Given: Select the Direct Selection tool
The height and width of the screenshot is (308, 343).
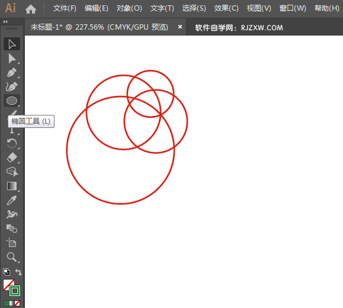Looking at the screenshot, I should click(x=12, y=59).
